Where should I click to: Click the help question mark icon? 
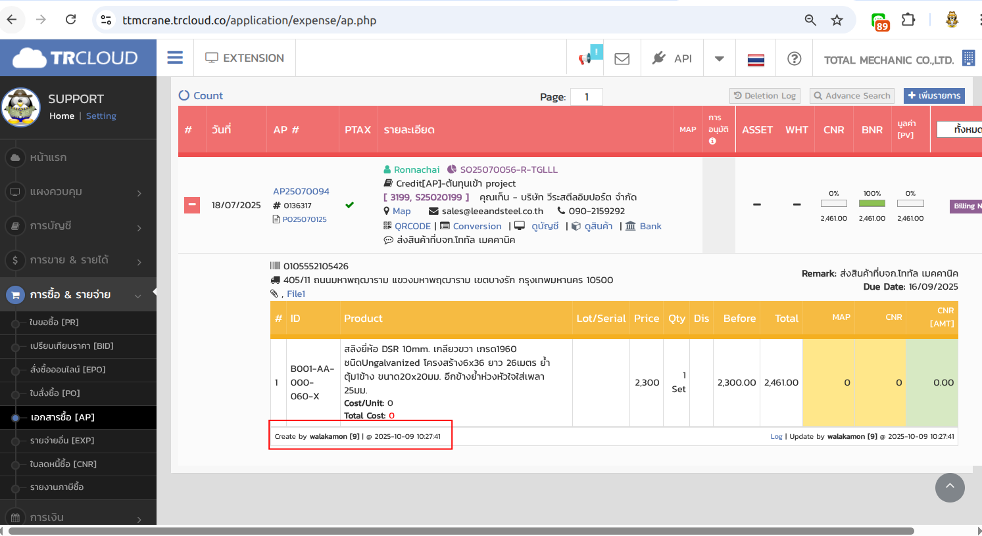click(794, 59)
